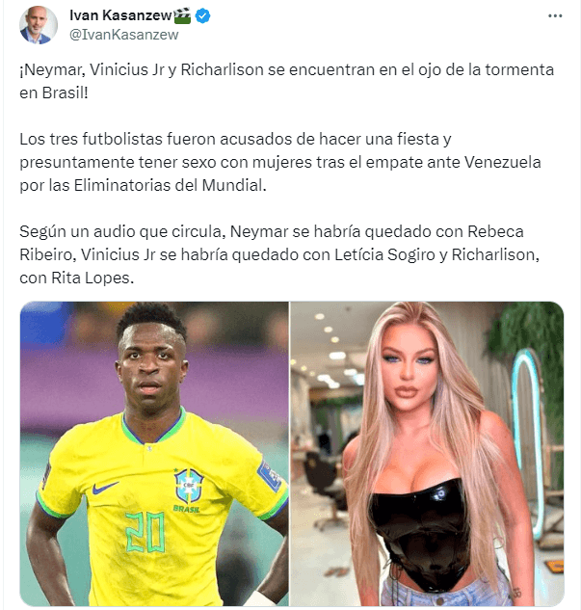Click the sleeve patch on the jersey

pos(269,476)
